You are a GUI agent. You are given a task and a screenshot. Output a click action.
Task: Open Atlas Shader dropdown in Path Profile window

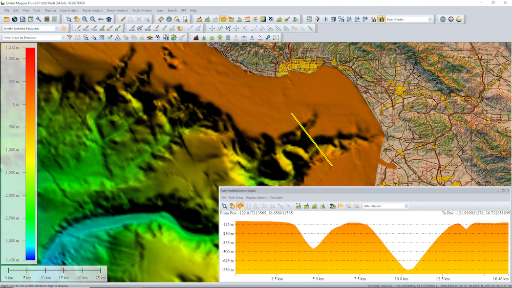(406, 206)
